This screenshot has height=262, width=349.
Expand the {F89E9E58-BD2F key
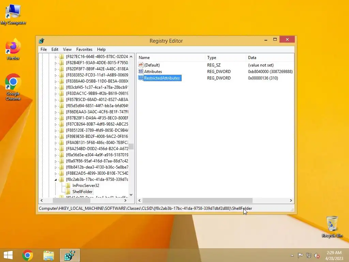click(x=56, y=136)
